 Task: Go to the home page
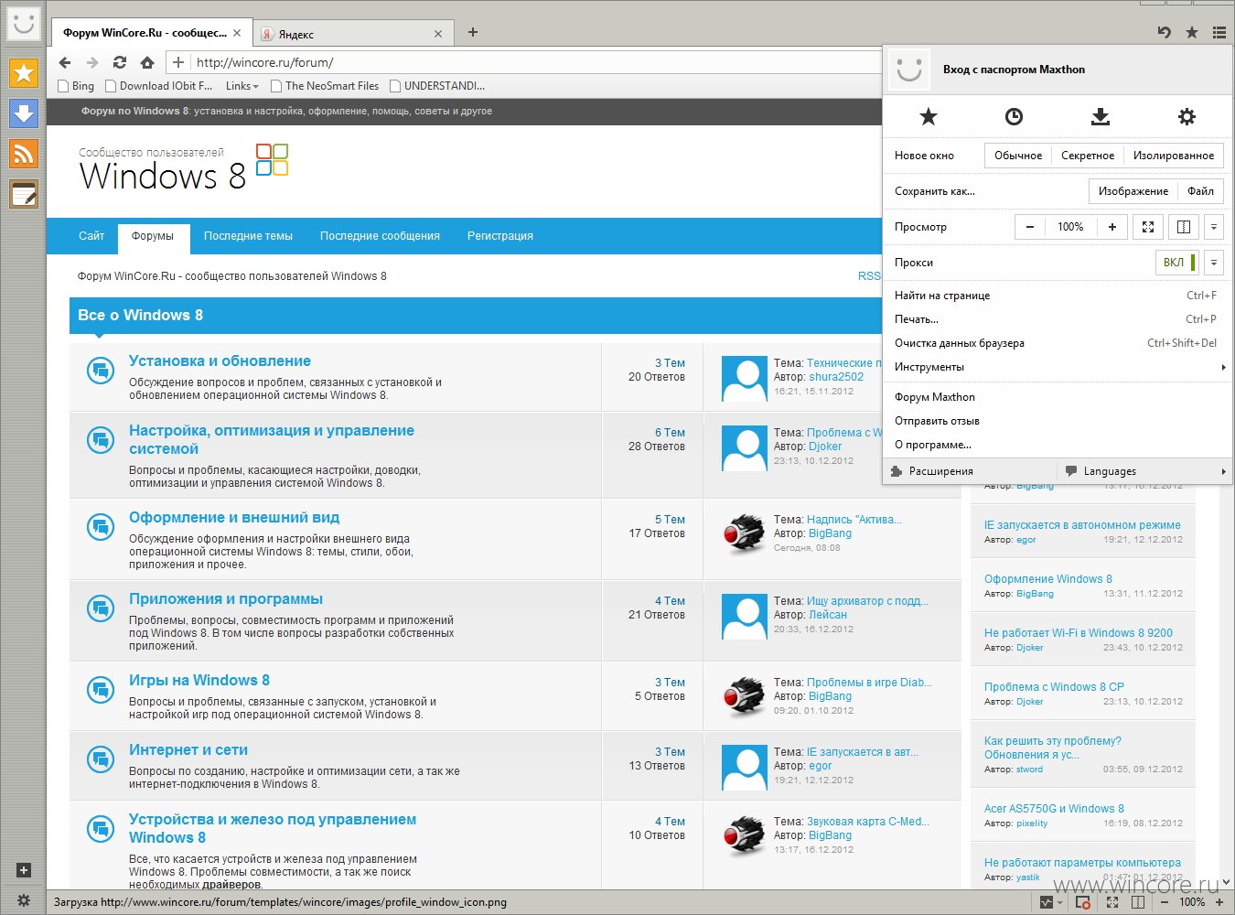tap(147, 62)
